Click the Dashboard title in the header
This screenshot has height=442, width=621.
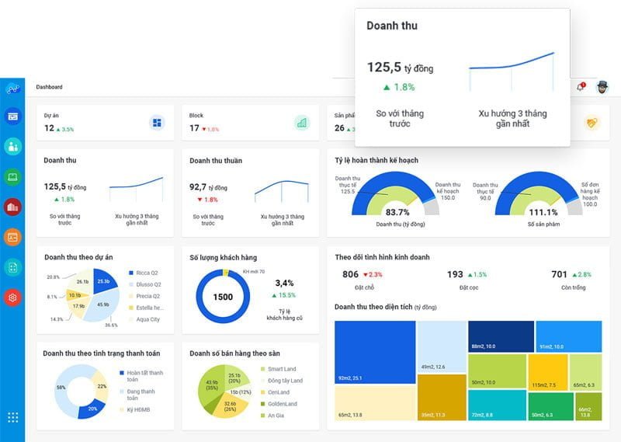pos(49,87)
